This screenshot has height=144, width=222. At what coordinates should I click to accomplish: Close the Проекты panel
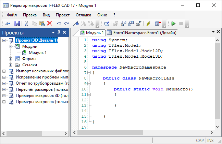click(x=64, y=32)
